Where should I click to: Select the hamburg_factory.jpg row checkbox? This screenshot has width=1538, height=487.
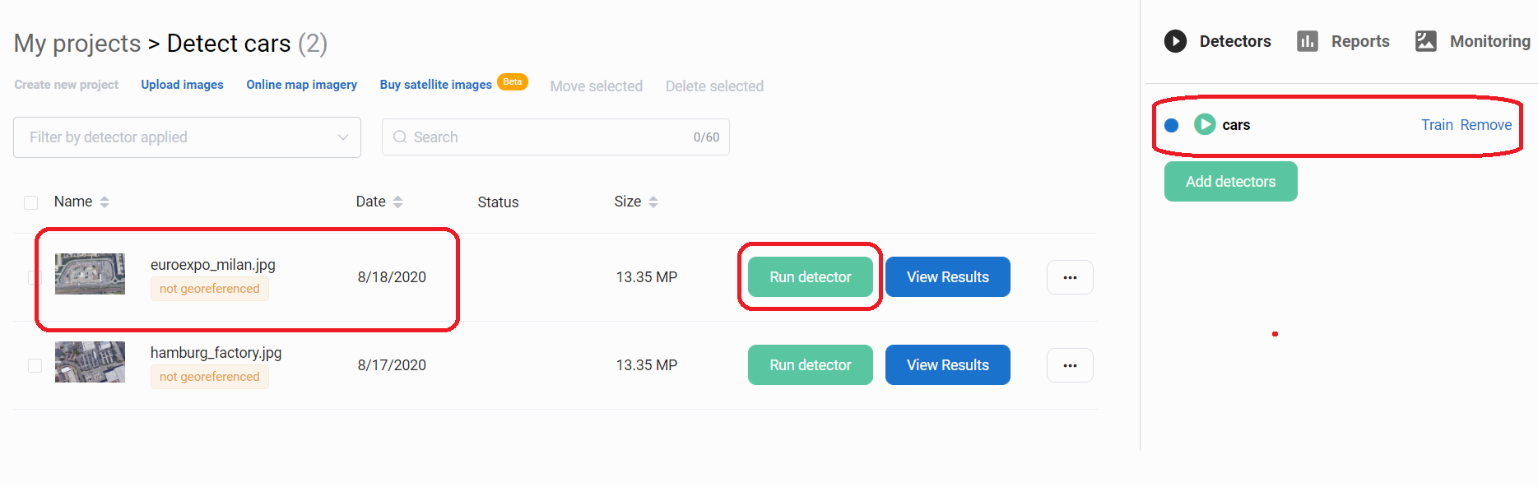(x=35, y=365)
